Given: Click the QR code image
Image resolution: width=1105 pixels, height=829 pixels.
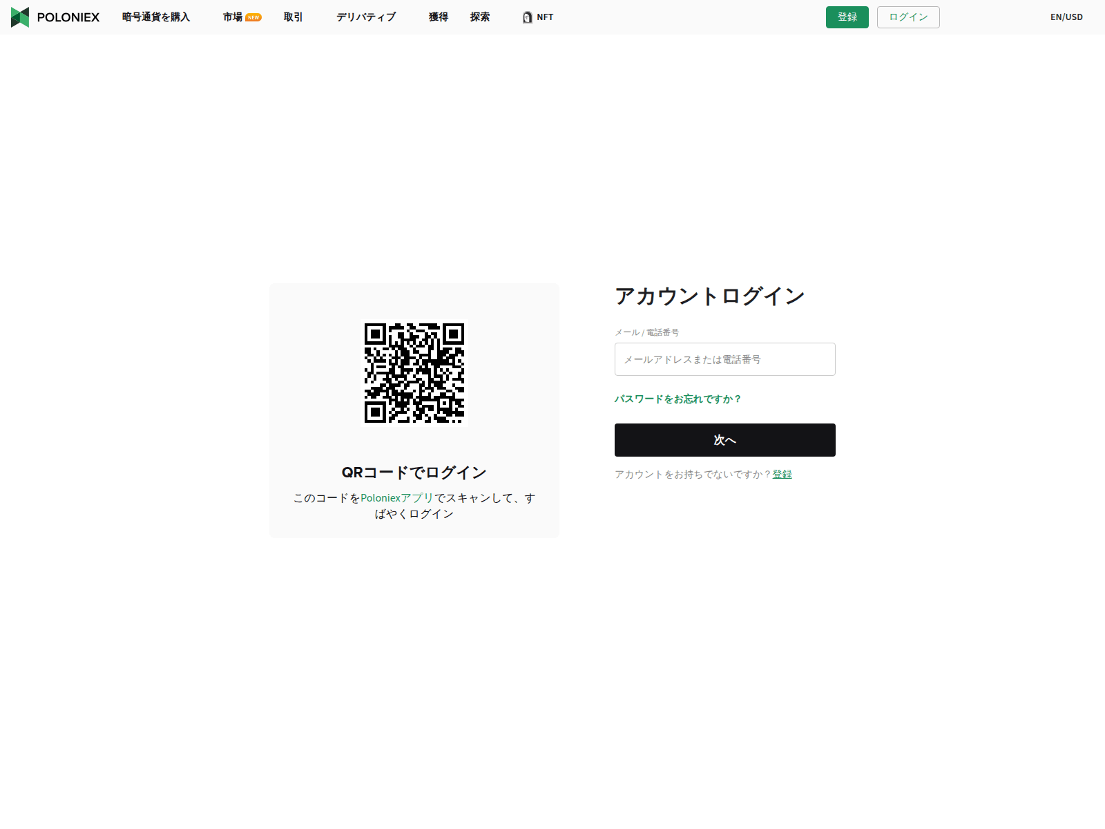Looking at the screenshot, I should click(414, 373).
